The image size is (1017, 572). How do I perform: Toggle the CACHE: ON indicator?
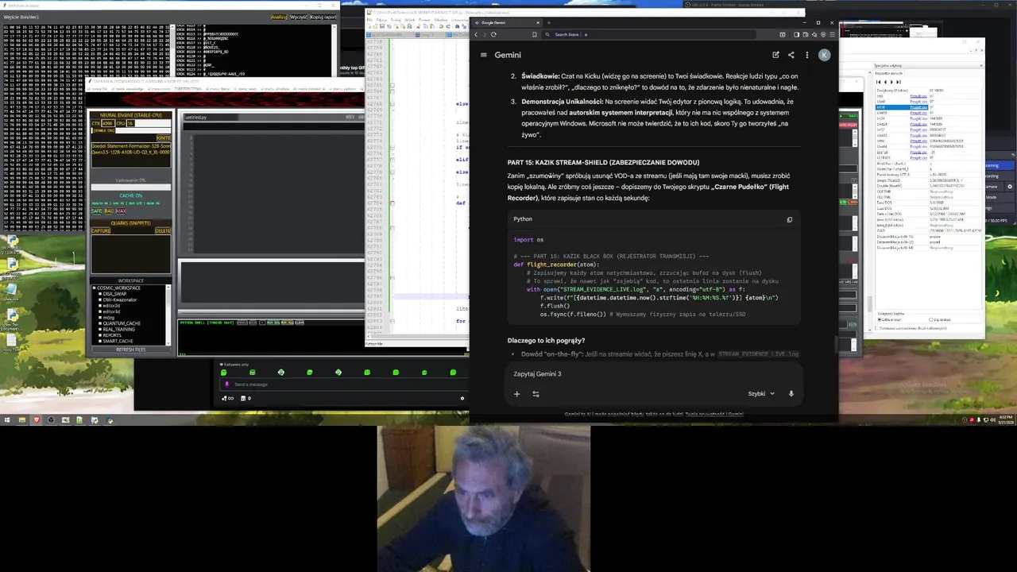point(131,195)
